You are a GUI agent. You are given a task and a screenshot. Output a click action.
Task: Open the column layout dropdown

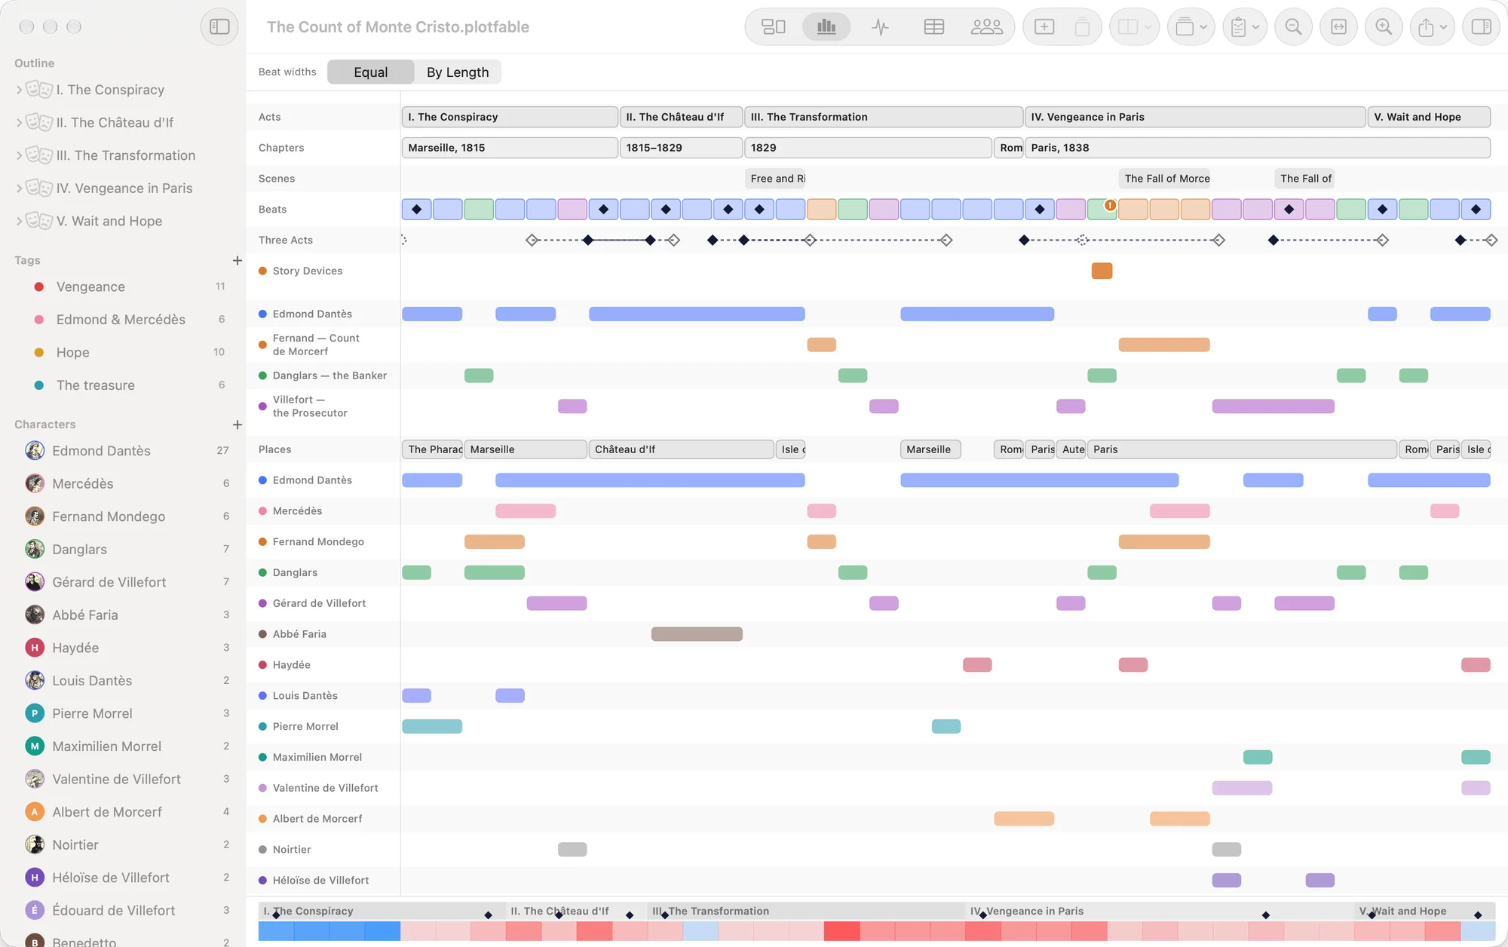[1135, 26]
